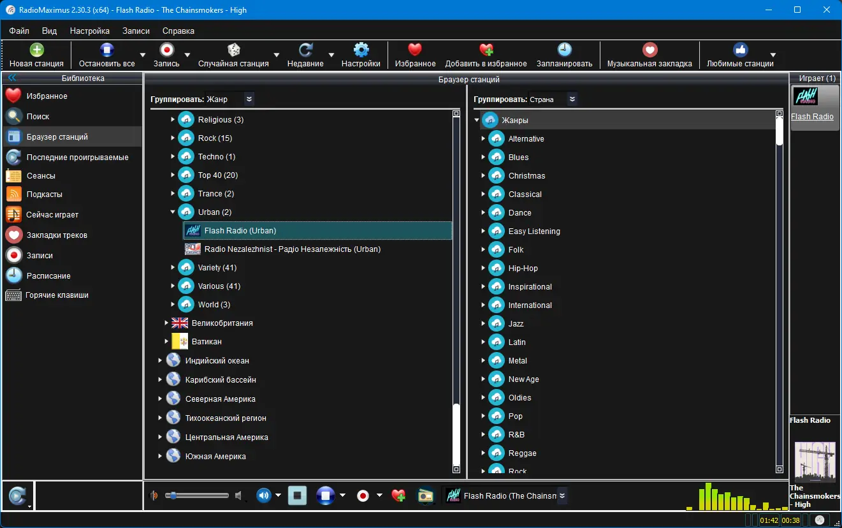
Task: Collapse the Жанры root node
Action: (477, 120)
